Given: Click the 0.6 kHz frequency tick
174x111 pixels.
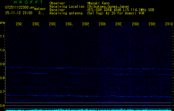Looking at the screenshot, I should coord(2,106).
